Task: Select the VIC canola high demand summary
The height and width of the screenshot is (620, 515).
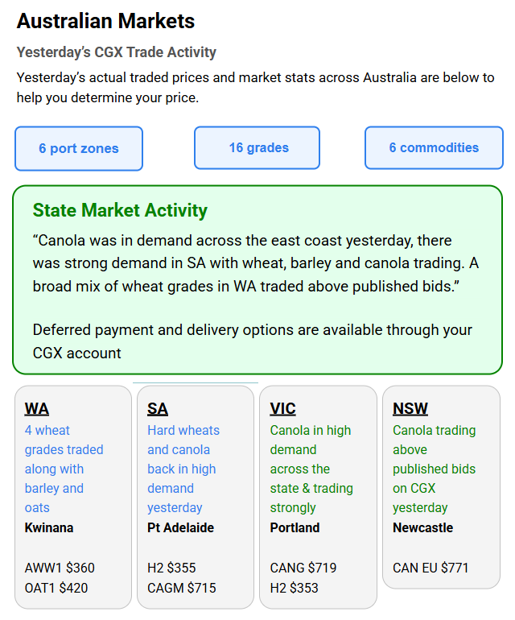Action: (x=311, y=469)
